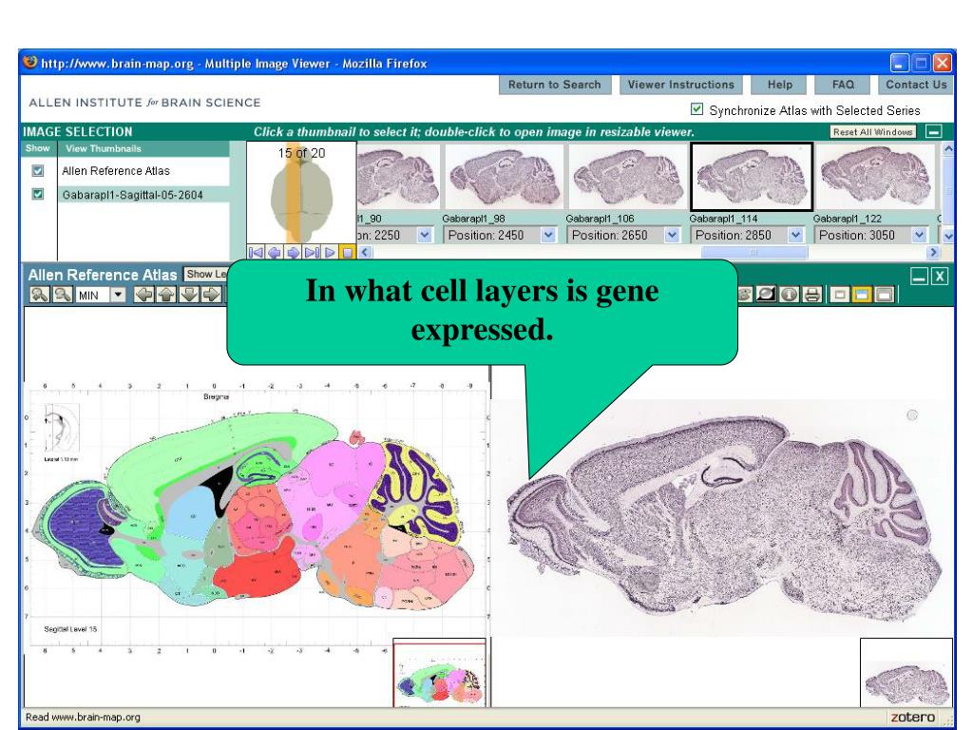The image size is (973, 730).
Task: Toggle Synchronize Atlas with Selected Series checkbox
Action: [x=696, y=110]
